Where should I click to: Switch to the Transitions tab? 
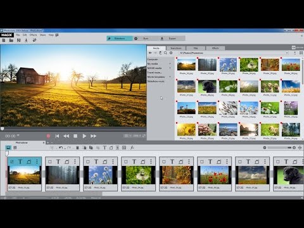pyautogui.click(x=176, y=48)
